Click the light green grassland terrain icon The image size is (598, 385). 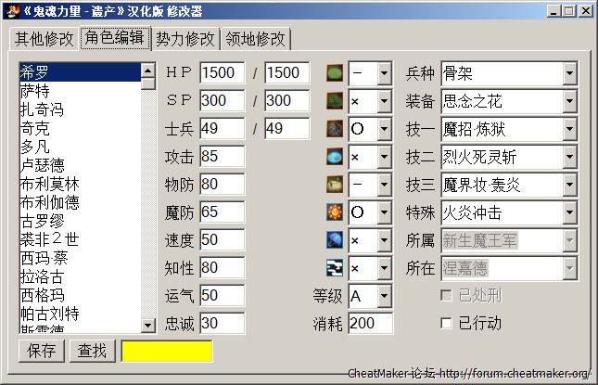(335, 73)
